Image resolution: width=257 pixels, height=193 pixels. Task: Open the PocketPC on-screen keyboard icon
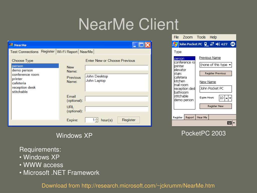(x=229, y=123)
